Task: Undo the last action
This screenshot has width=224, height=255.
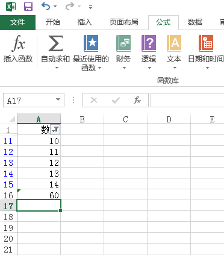Action: pos(46,7)
